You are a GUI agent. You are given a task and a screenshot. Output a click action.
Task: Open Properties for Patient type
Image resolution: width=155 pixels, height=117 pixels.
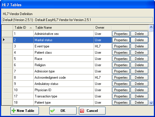pos(121,103)
